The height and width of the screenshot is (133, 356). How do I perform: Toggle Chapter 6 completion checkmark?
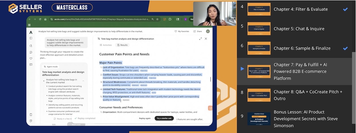pos(345,48)
